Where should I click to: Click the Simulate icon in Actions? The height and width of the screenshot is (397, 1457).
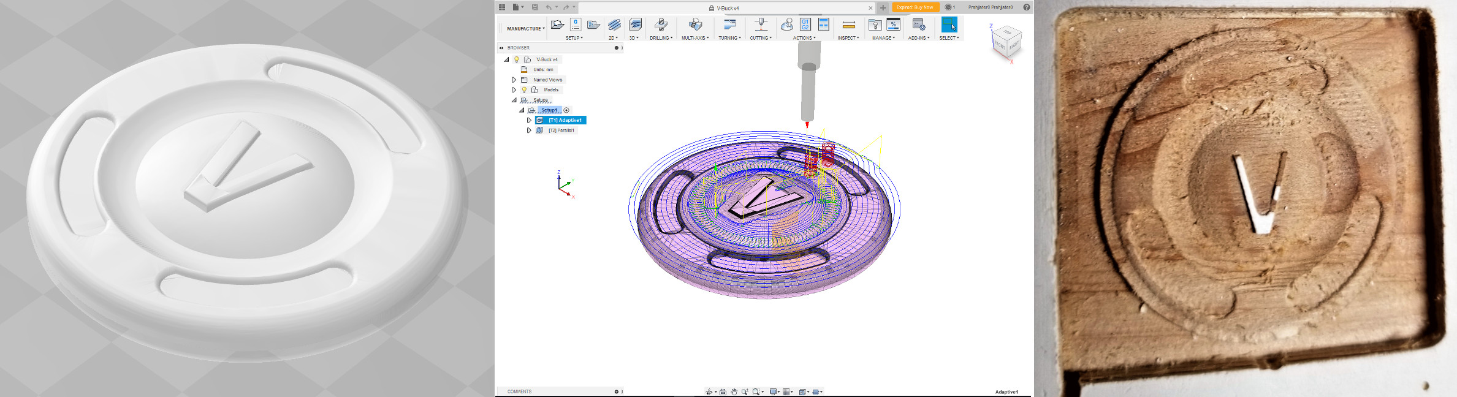(x=787, y=25)
